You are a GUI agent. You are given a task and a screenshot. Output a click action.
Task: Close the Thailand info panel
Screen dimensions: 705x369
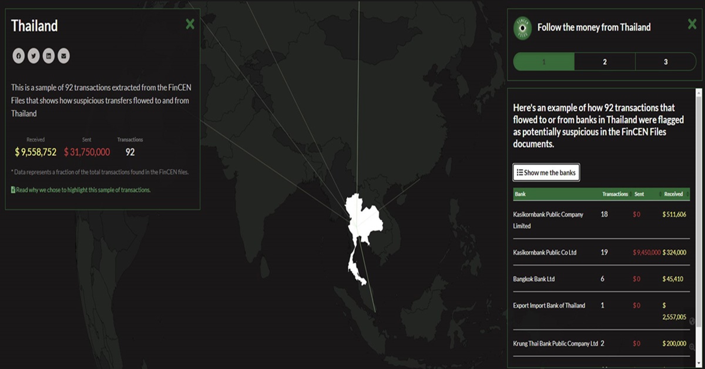pos(190,24)
